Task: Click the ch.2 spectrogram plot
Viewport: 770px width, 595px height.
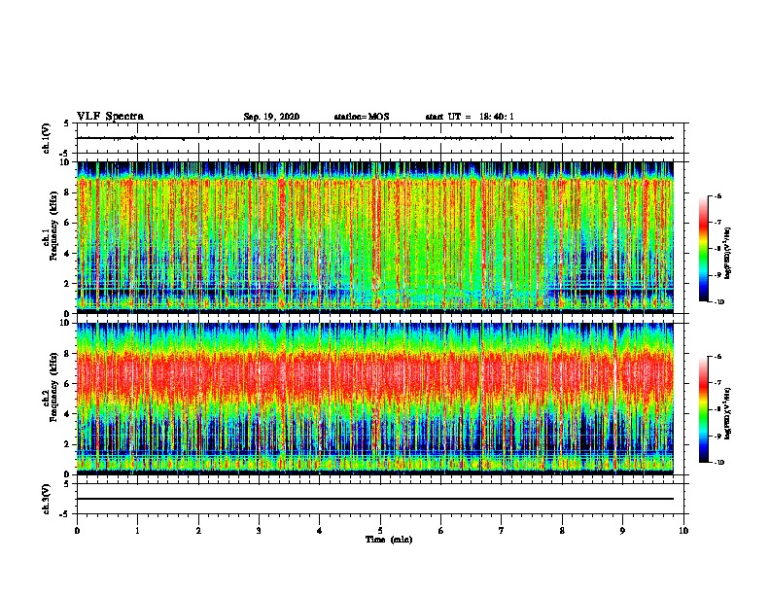Action: pos(375,399)
